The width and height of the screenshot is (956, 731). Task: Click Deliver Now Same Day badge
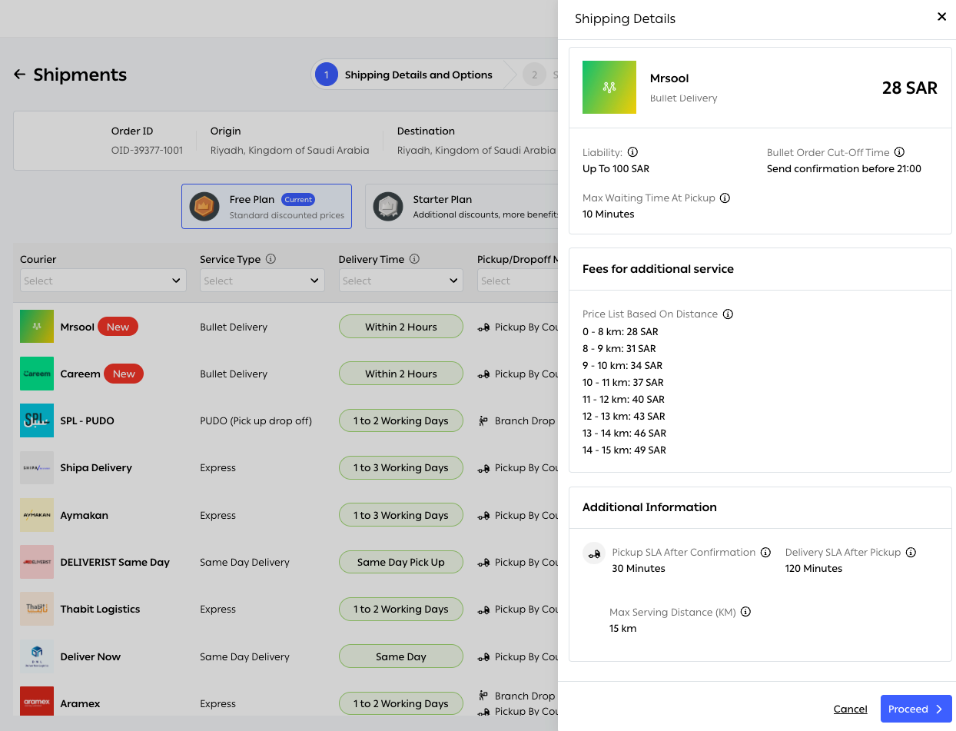point(401,656)
